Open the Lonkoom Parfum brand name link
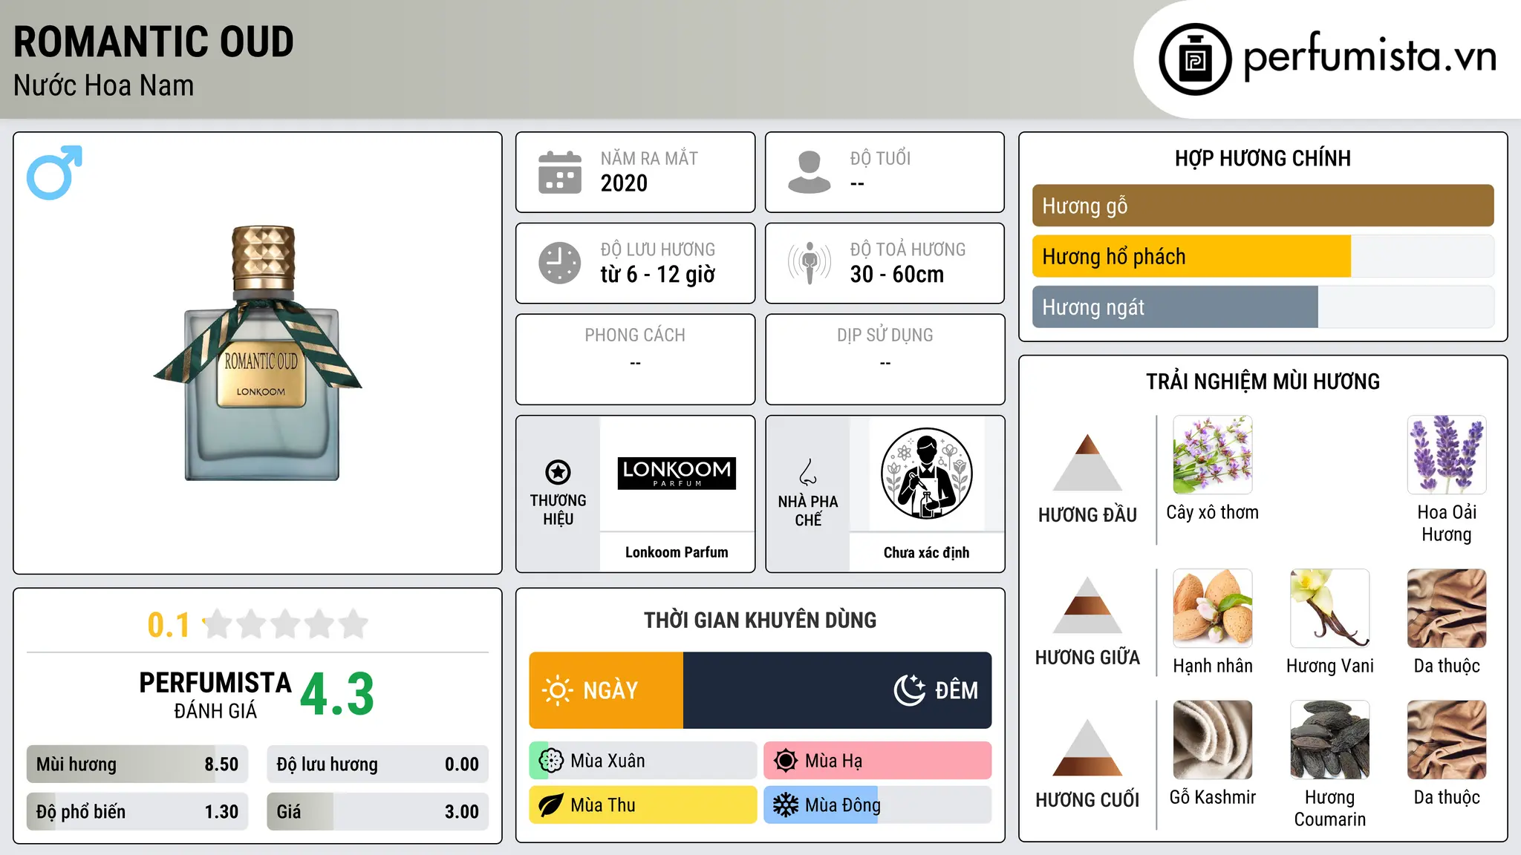The image size is (1521, 855). [x=677, y=552]
